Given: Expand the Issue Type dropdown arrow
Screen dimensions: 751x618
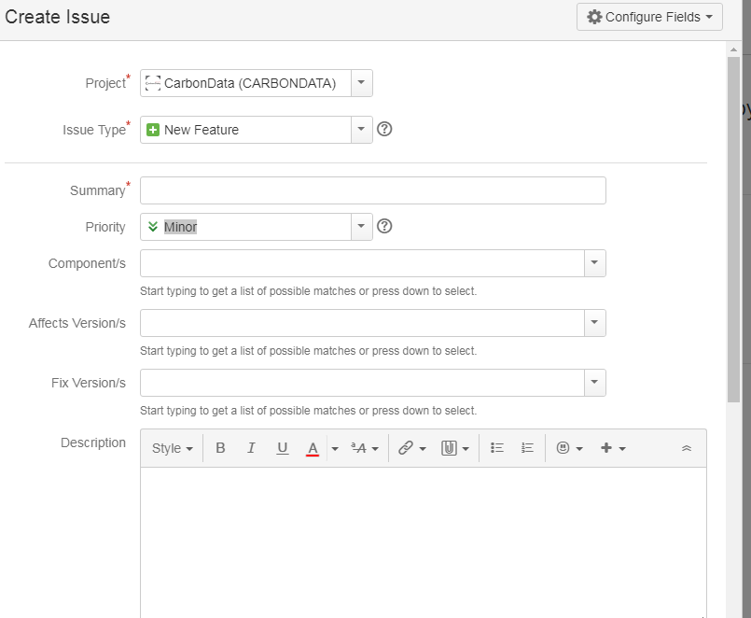Looking at the screenshot, I should [x=362, y=130].
